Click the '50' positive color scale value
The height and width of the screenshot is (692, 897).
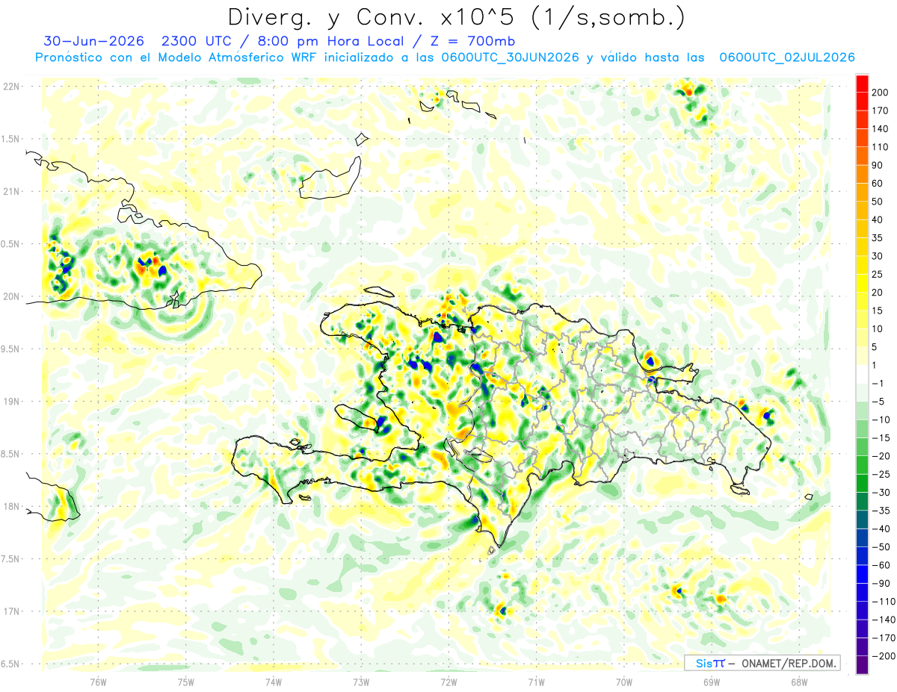(x=878, y=202)
